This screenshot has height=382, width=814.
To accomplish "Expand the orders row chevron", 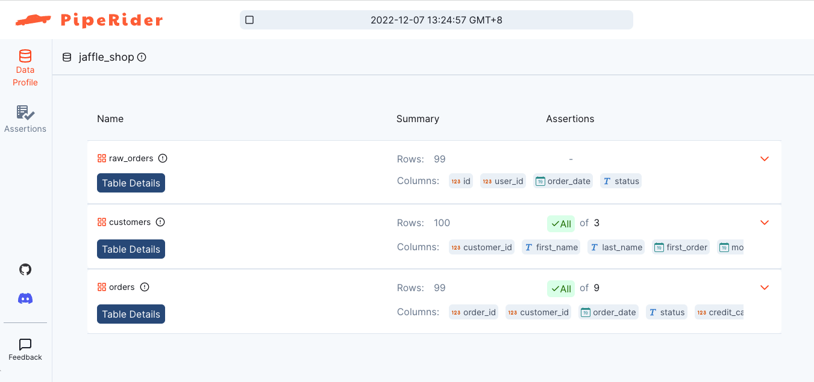I will pyautogui.click(x=765, y=288).
